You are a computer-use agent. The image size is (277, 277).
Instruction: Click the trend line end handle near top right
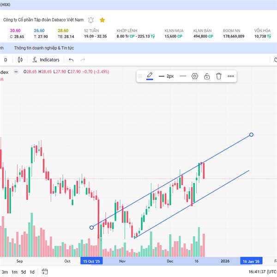coord(251,135)
